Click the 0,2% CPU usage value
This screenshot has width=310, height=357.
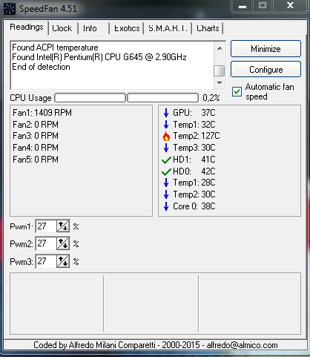(211, 98)
